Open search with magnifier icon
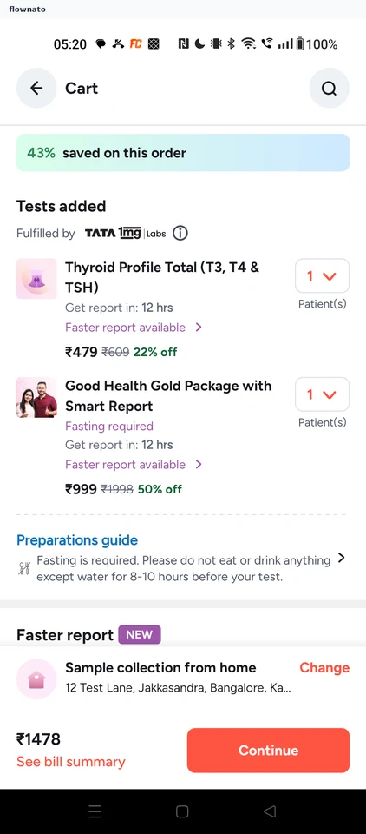This screenshot has width=366, height=834. click(x=330, y=89)
